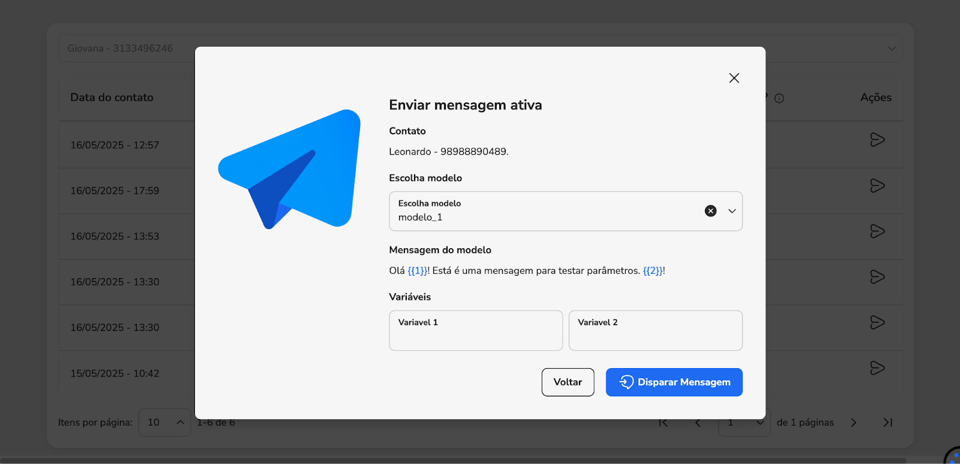
Task: Click the paper plane illustration
Action: tap(291, 169)
